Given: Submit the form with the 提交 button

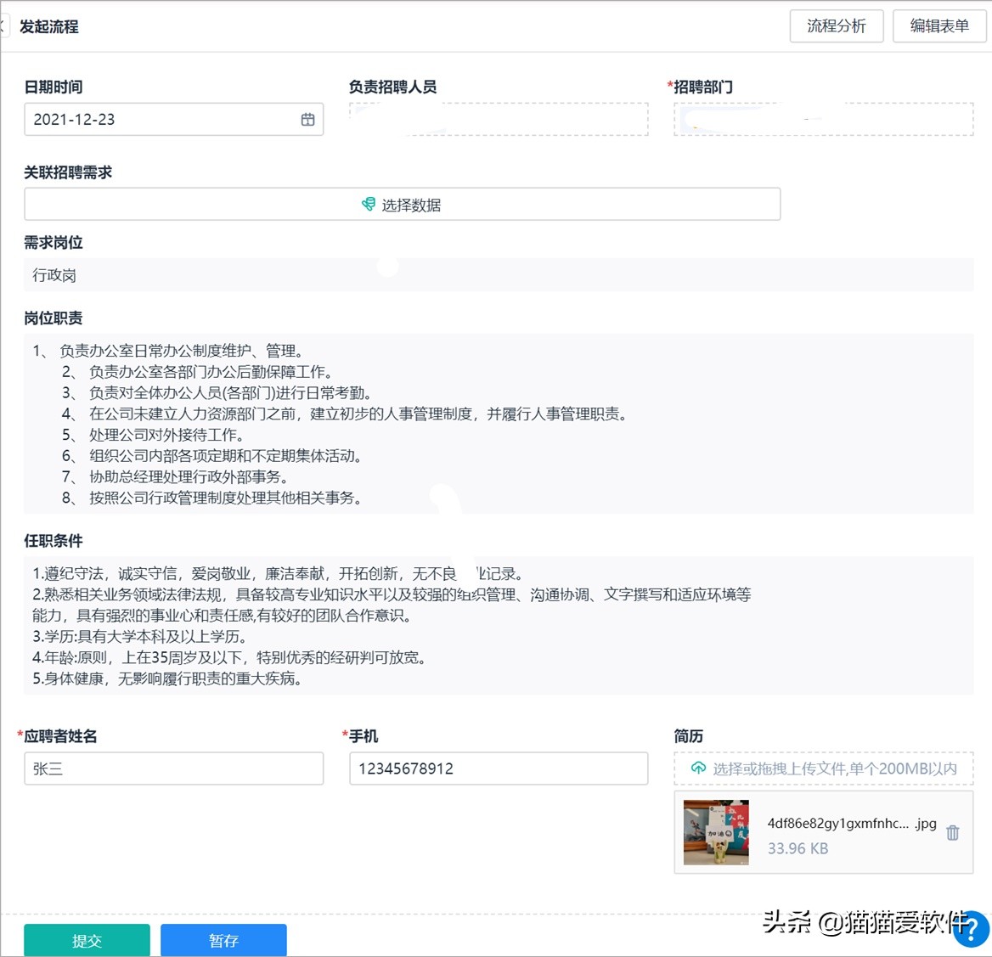Looking at the screenshot, I should (87, 940).
